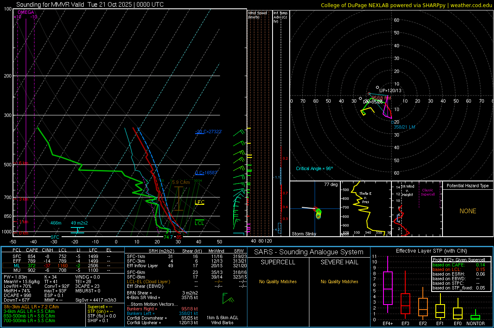Click 'No Quality Matches' under SEVERE HAIL
494x328 pixels.
point(339,282)
